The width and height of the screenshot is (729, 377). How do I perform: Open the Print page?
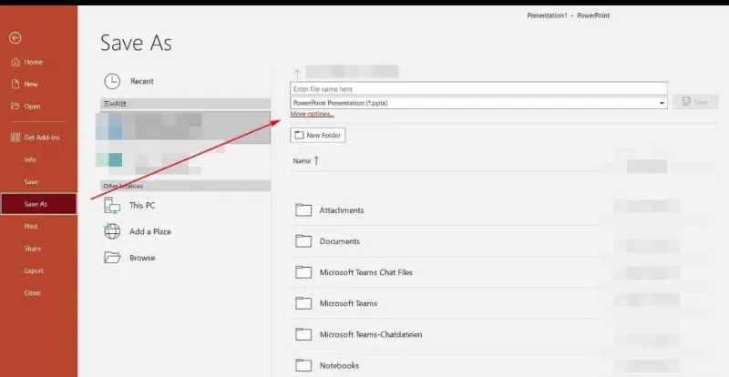pyautogui.click(x=31, y=227)
